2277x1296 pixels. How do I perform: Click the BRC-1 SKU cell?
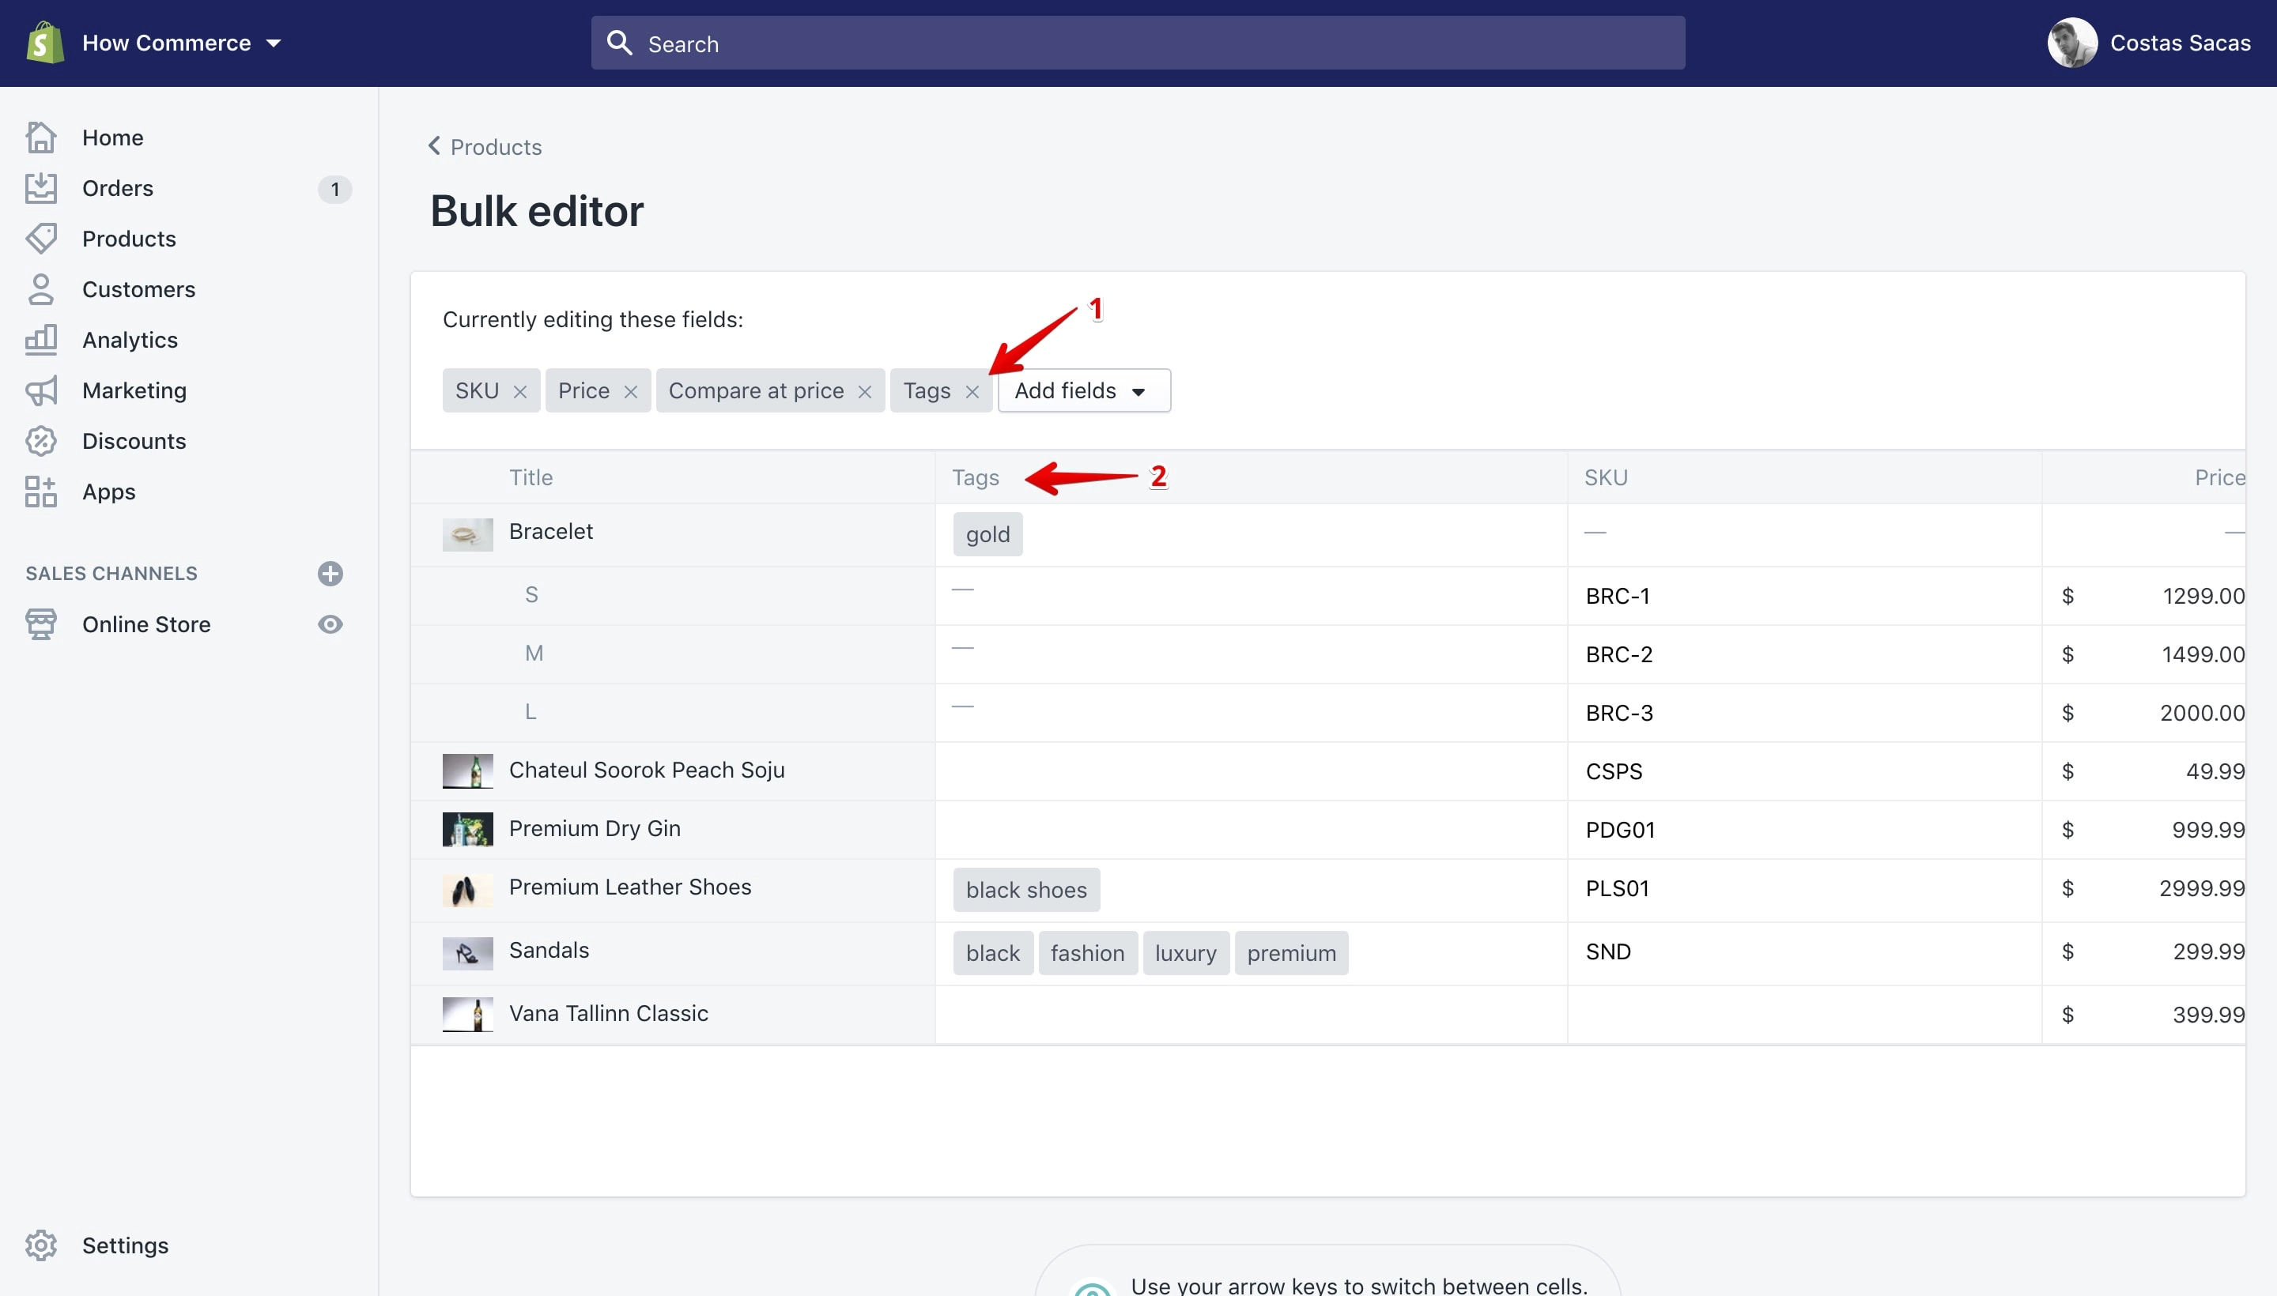[1804, 596]
